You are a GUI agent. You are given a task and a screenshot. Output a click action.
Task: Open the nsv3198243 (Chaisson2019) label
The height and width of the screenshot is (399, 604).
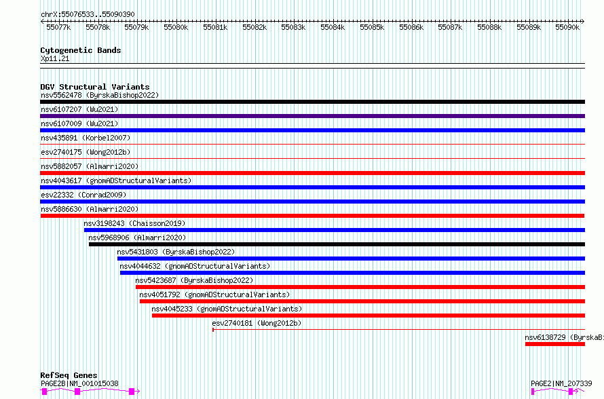click(134, 223)
